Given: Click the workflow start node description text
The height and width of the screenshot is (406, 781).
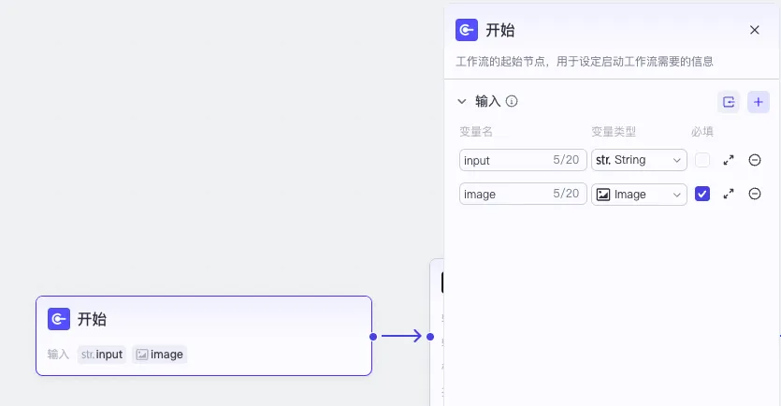Looking at the screenshot, I should (585, 62).
